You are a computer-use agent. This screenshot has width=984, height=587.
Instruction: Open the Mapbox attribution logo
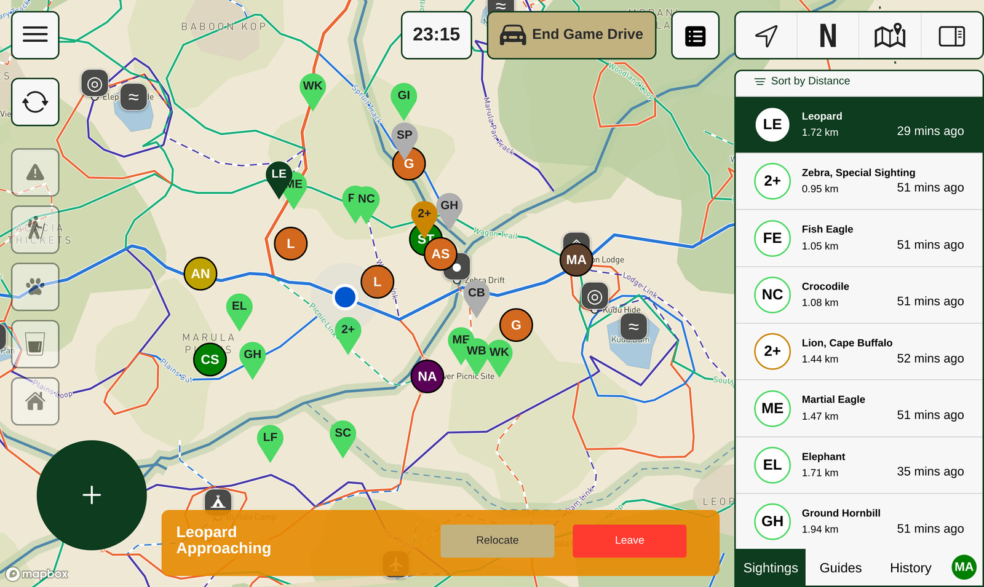(38, 574)
